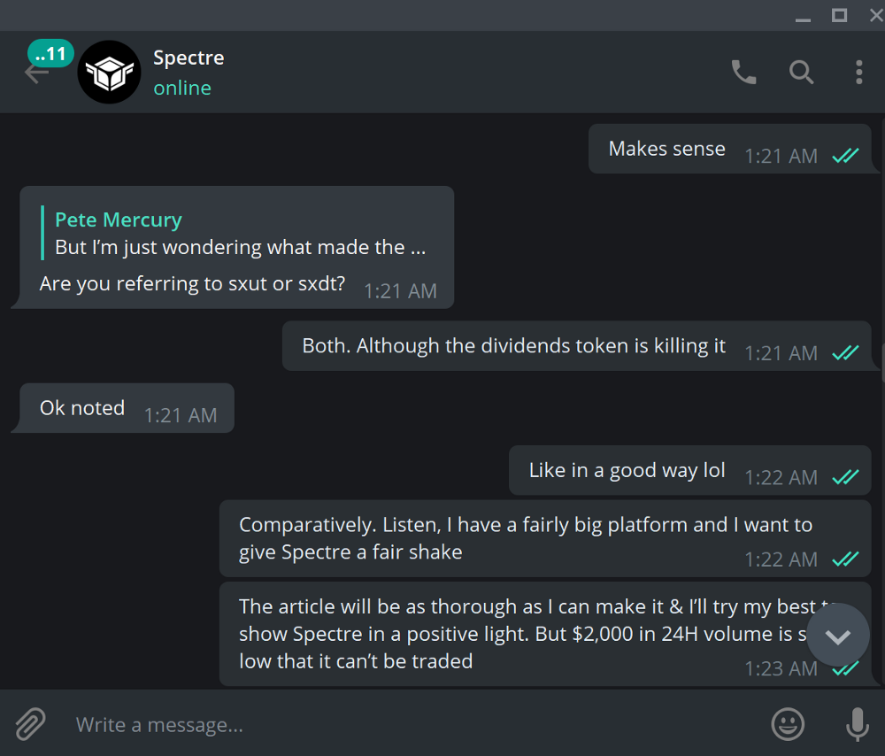Select the "Makes sense" message bubble
885x756 pixels.
point(730,149)
